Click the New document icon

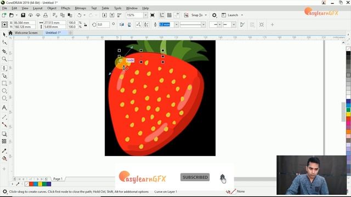coord(4,15)
